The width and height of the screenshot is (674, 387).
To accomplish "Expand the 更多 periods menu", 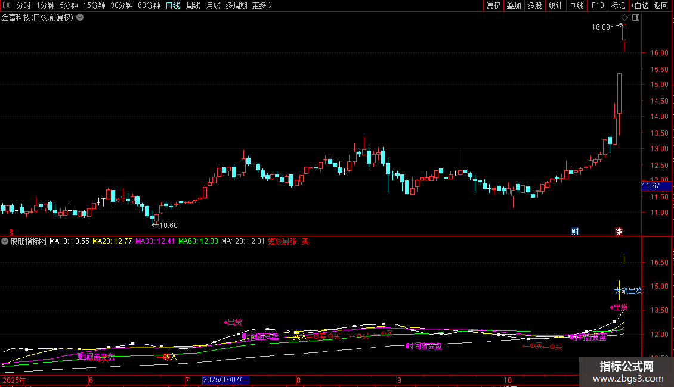I will pyautogui.click(x=262, y=5).
